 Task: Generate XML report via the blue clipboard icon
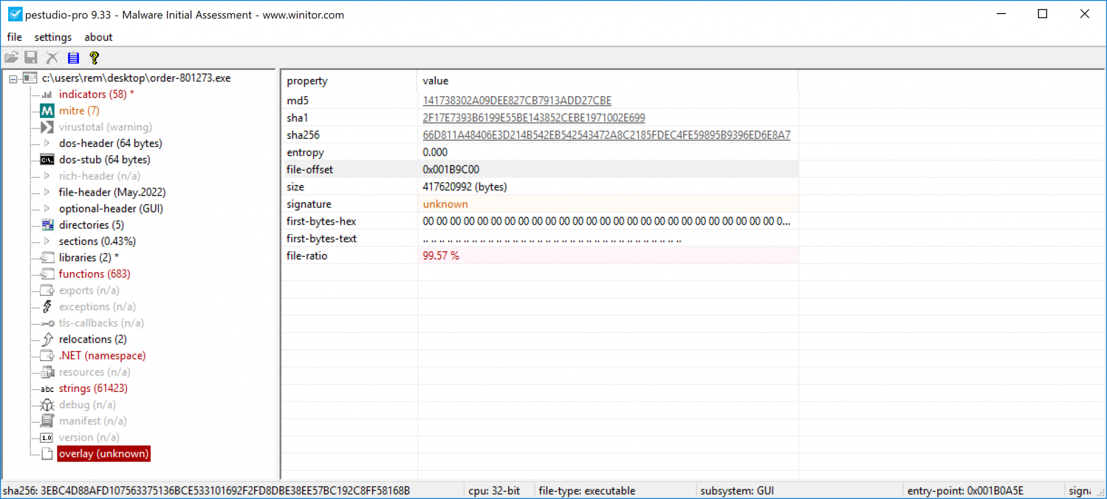74,57
